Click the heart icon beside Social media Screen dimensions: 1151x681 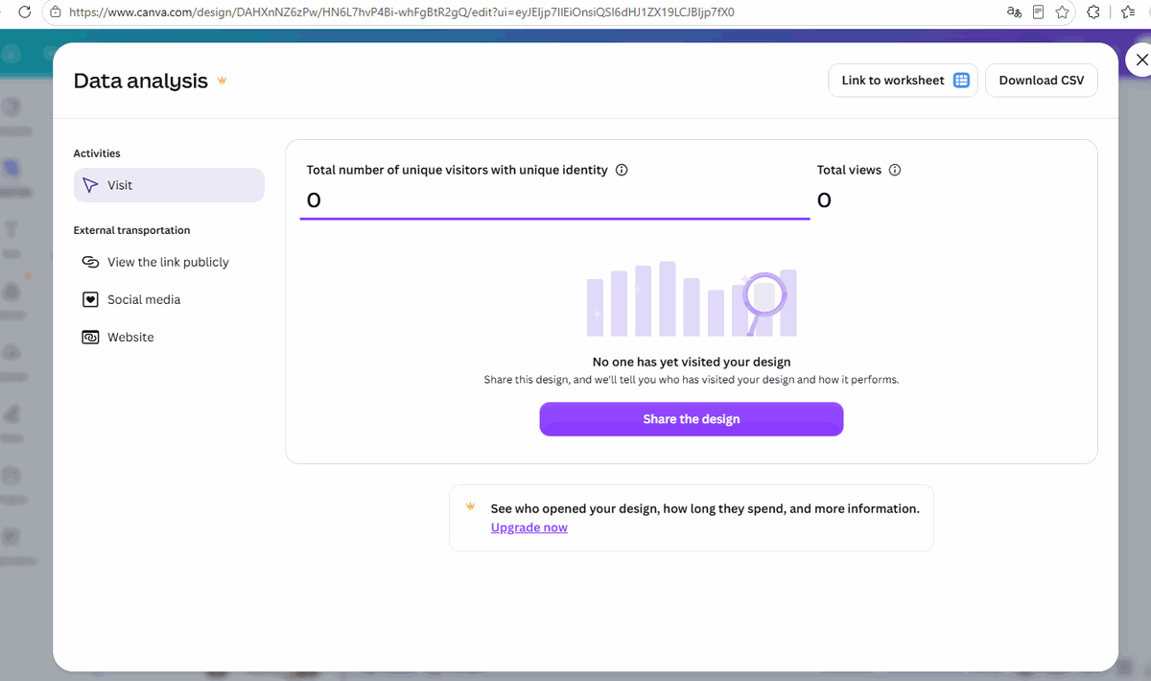pyautogui.click(x=90, y=299)
